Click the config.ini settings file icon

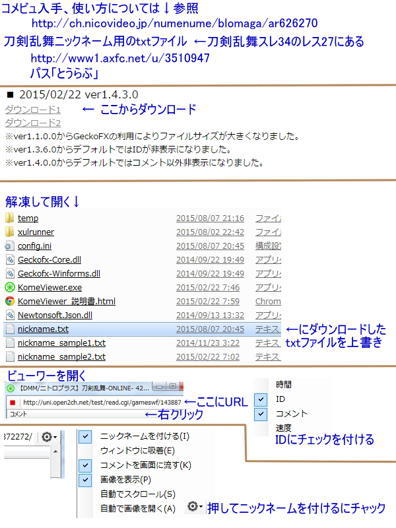9,246
